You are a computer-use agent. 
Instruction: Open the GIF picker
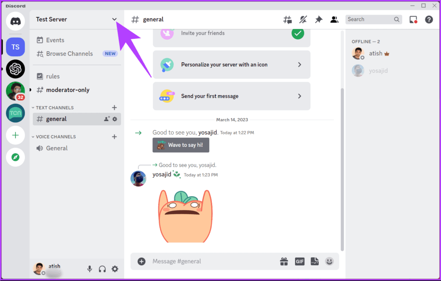pyautogui.click(x=300, y=261)
